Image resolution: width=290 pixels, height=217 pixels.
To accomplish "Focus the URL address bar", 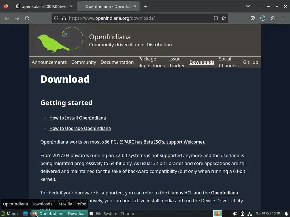I will pos(140,18).
